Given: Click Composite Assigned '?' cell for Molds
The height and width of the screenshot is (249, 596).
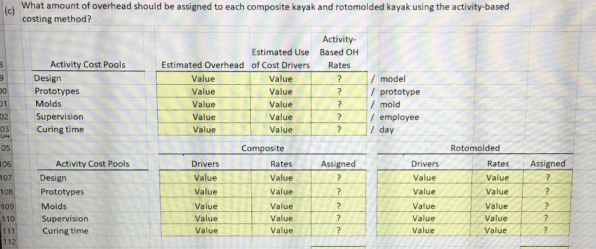Looking at the screenshot, I should [339, 206].
